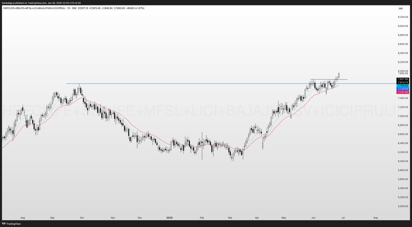Click the 7,400.00 price axis label

(x=403, y=98)
